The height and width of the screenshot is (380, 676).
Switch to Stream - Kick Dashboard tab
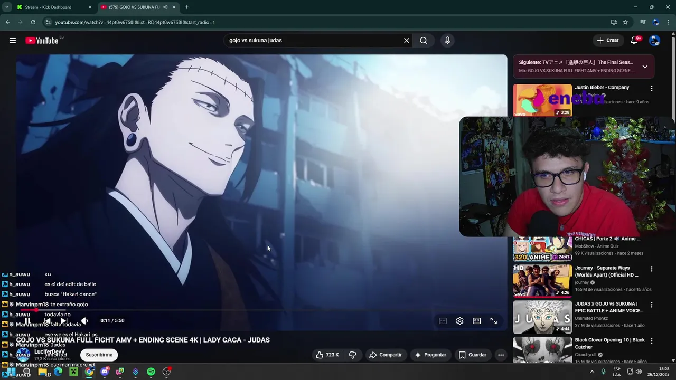point(48,7)
